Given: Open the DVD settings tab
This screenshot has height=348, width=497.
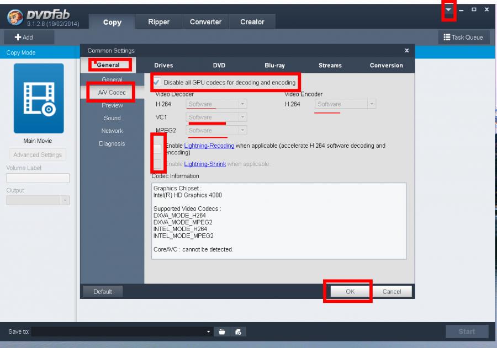Looking at the screenshot, I should (219, 65).
